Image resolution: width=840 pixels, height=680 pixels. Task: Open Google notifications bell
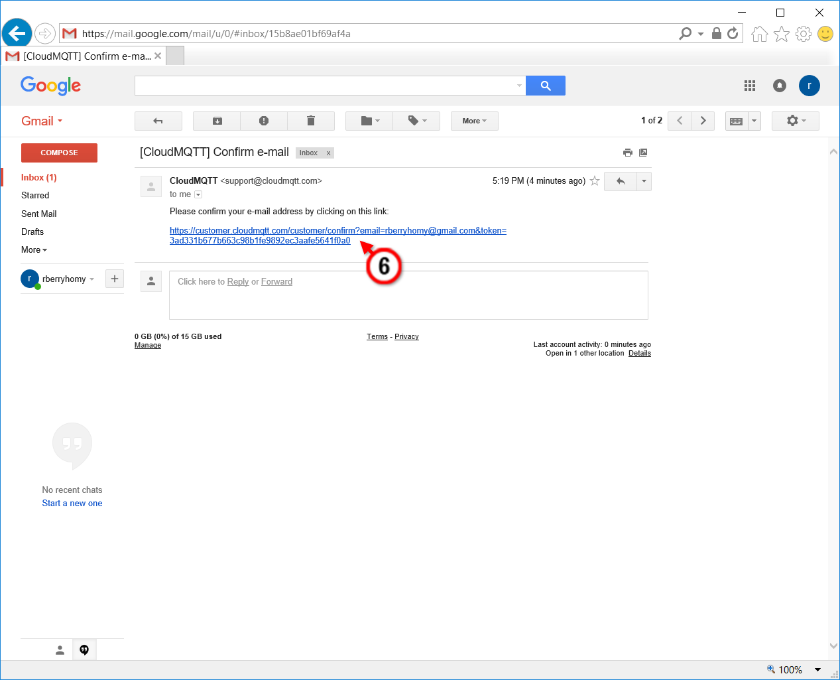point(780,86)
